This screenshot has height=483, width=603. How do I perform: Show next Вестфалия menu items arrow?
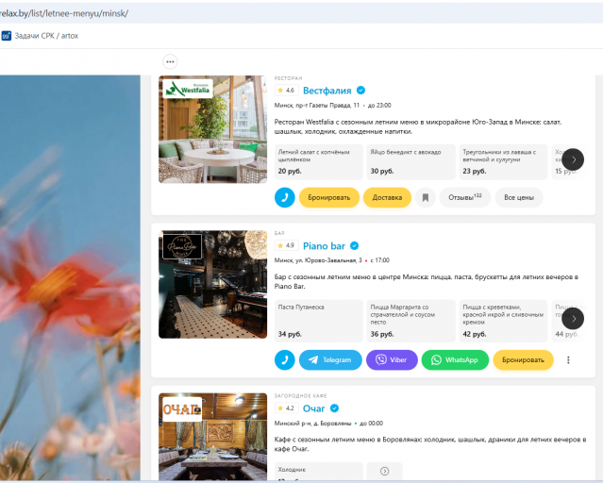click(573, 159)
